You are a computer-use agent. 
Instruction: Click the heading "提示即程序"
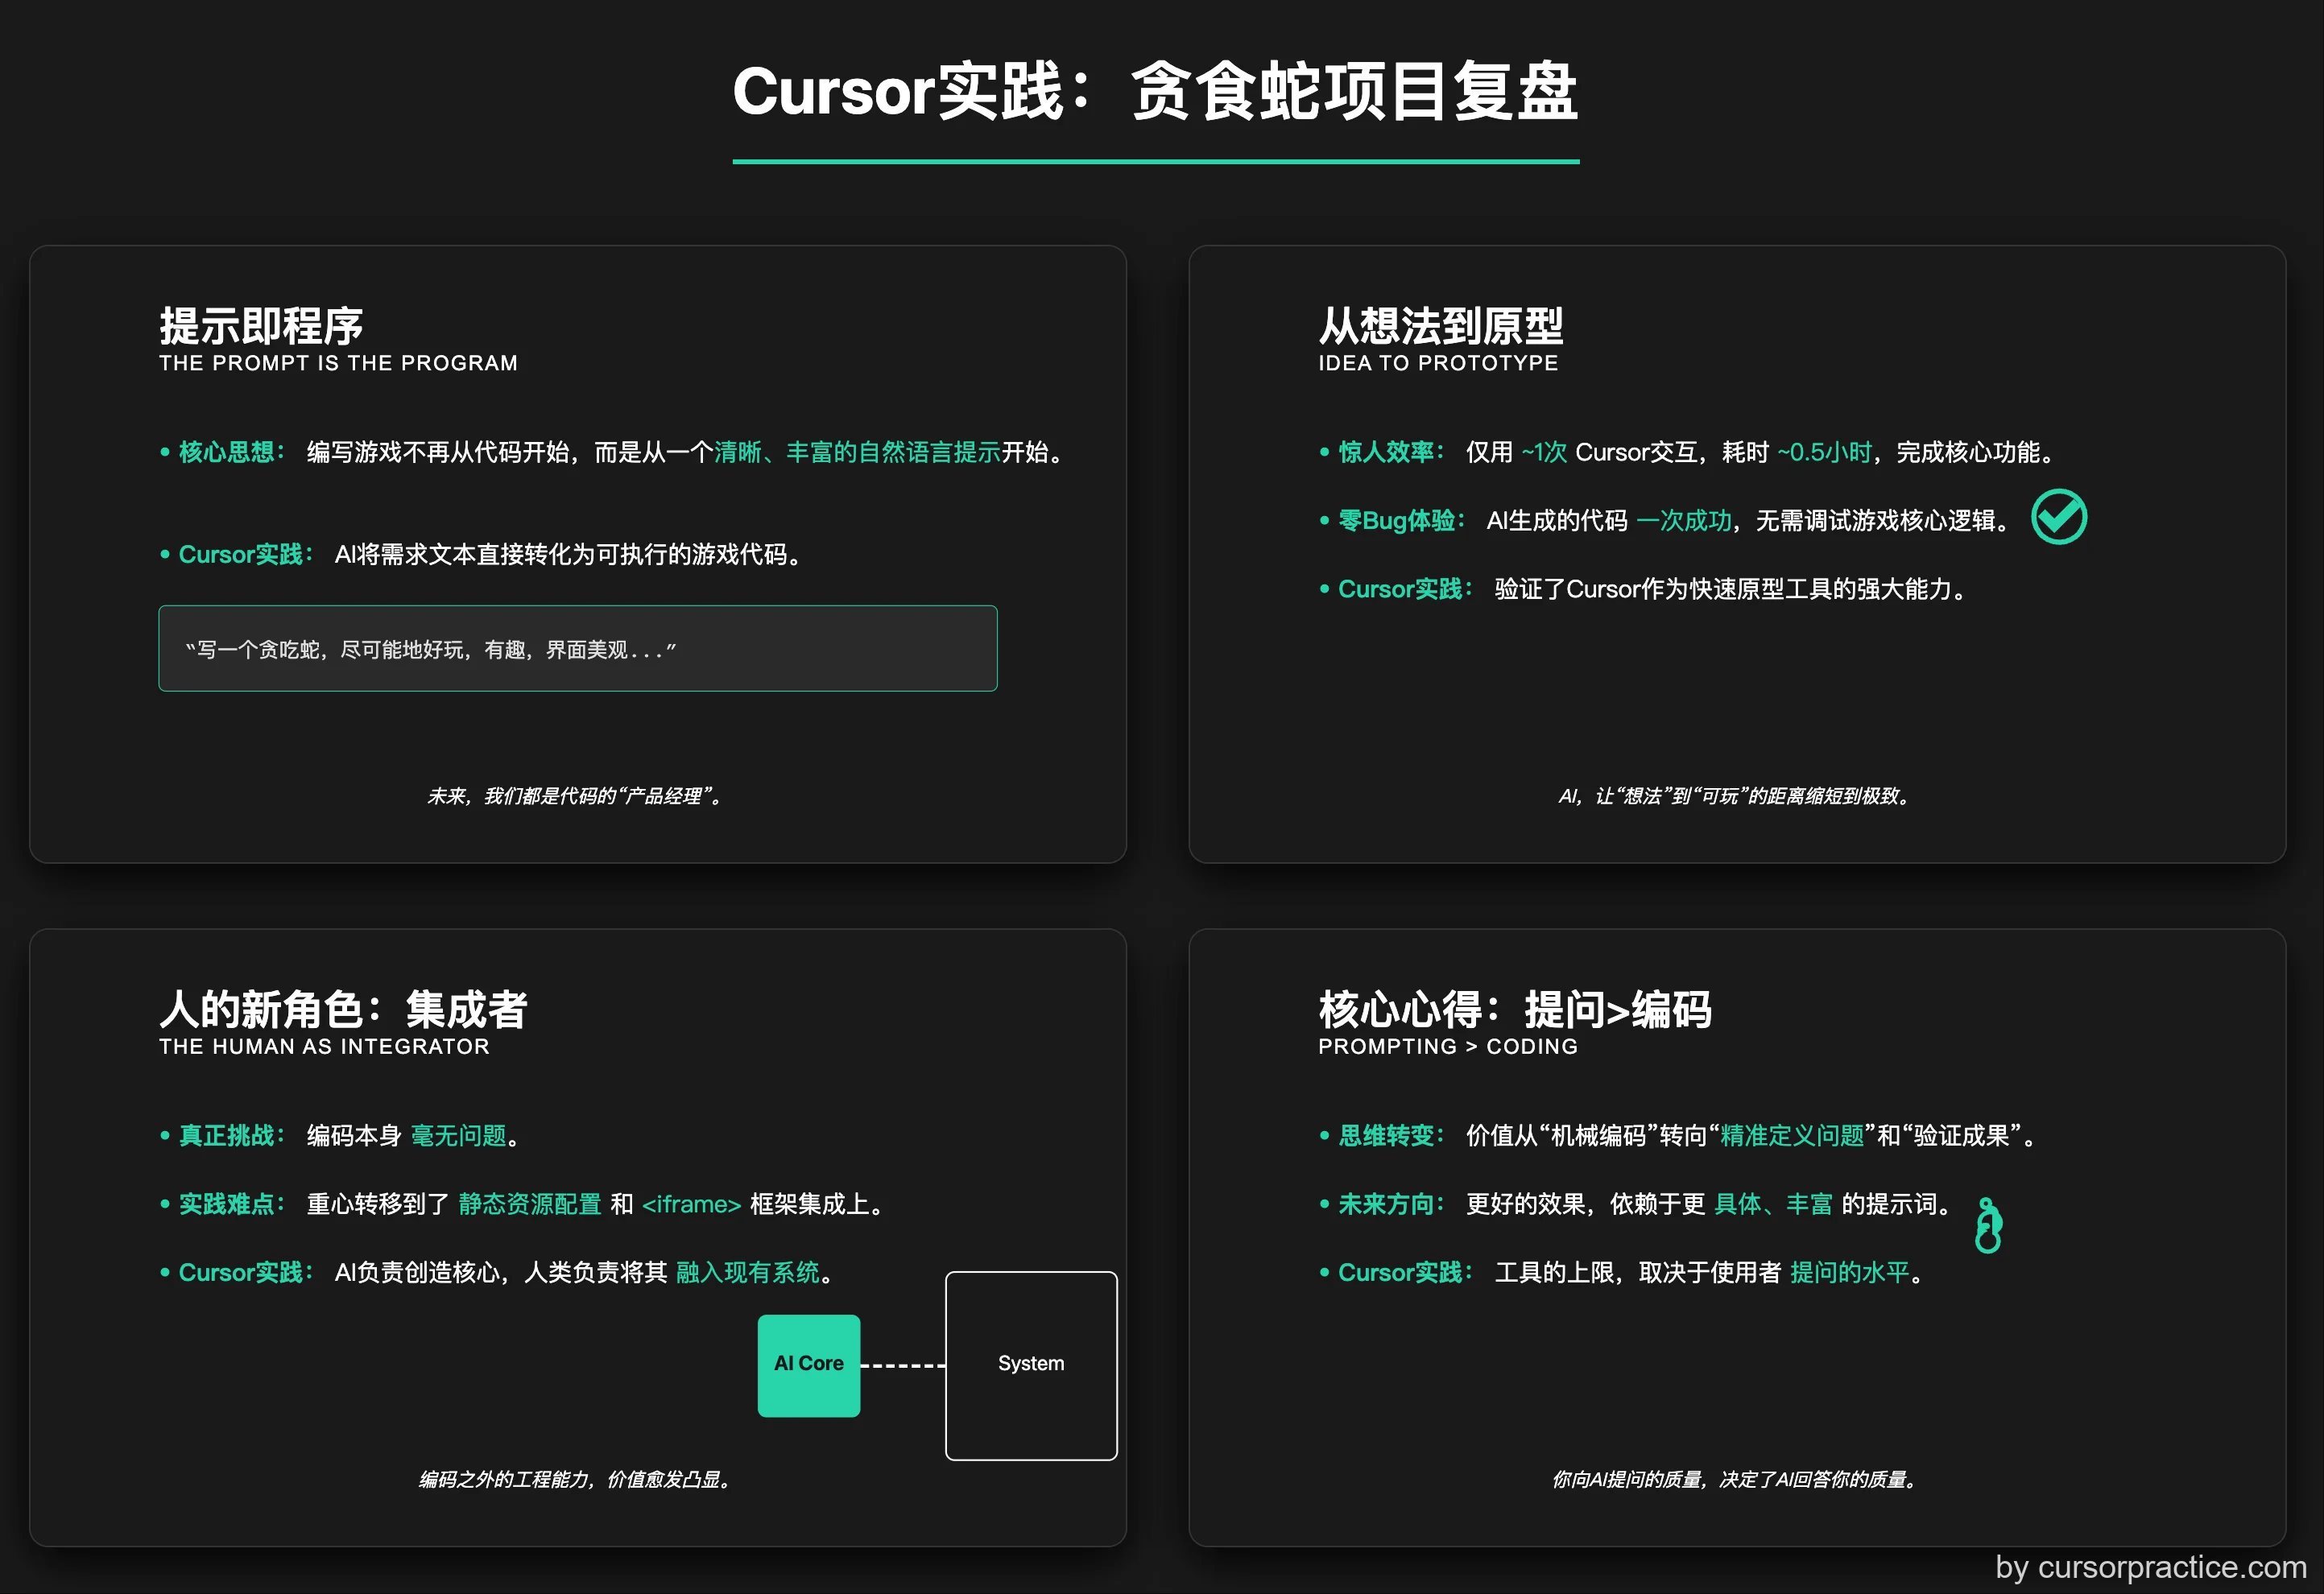tap(261, 326)
